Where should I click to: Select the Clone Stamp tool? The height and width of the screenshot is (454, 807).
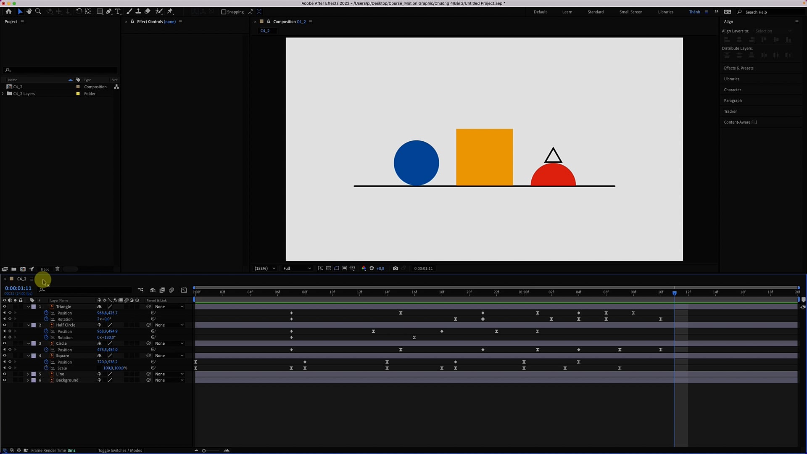[x=138, y=11]
